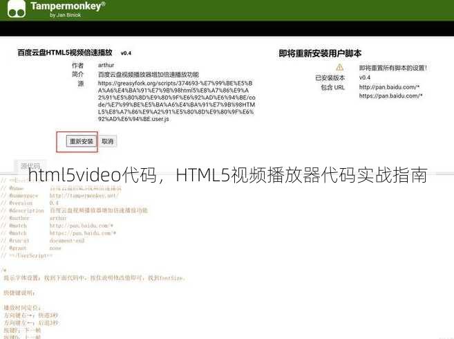Click the 即将重置所有脚本的设置 warning text
Viewport: 454px width, 339px height.
[393, 68]
